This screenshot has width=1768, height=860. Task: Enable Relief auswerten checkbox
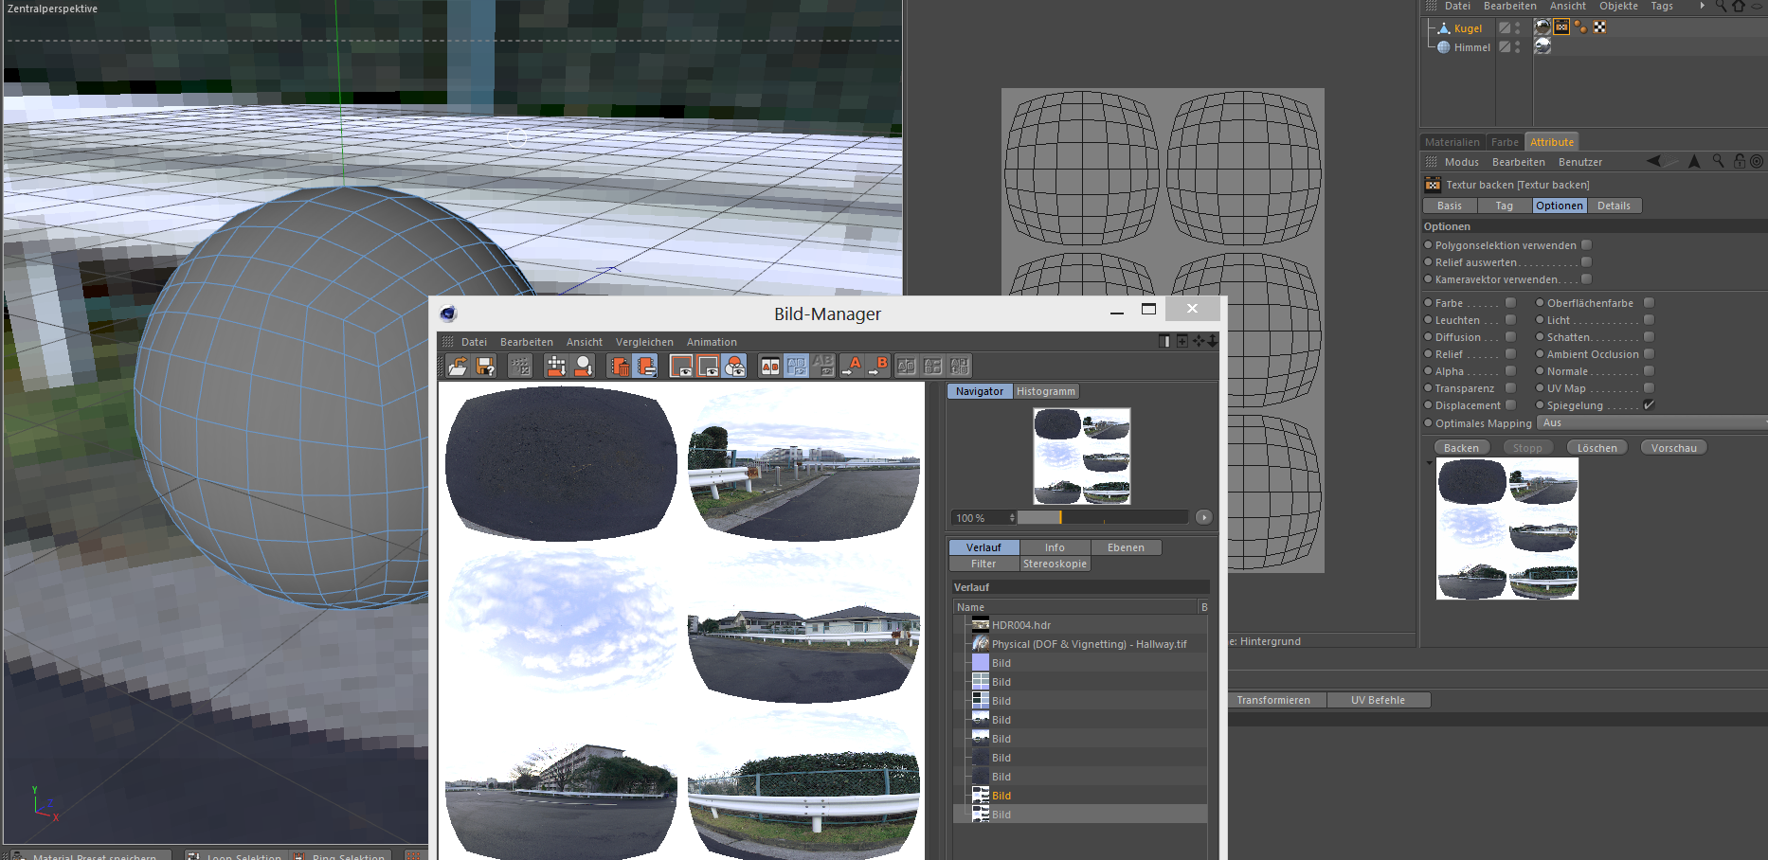[1586, 262]
